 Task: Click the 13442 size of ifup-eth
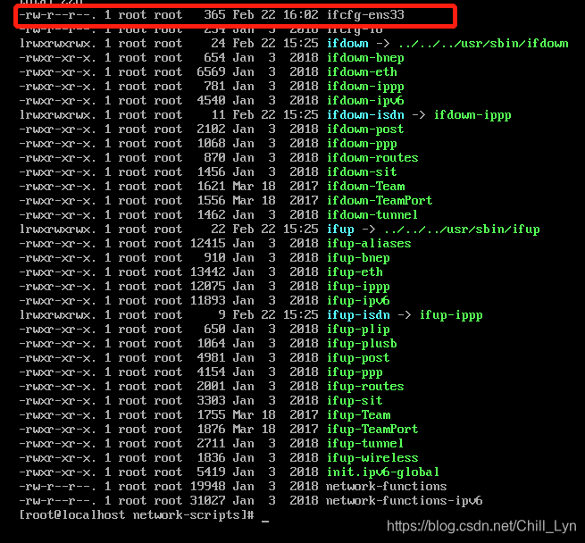(208, 272)
